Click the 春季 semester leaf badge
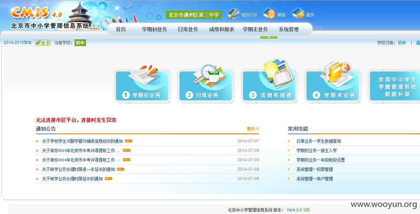420x214 pixels. (43, 43)
